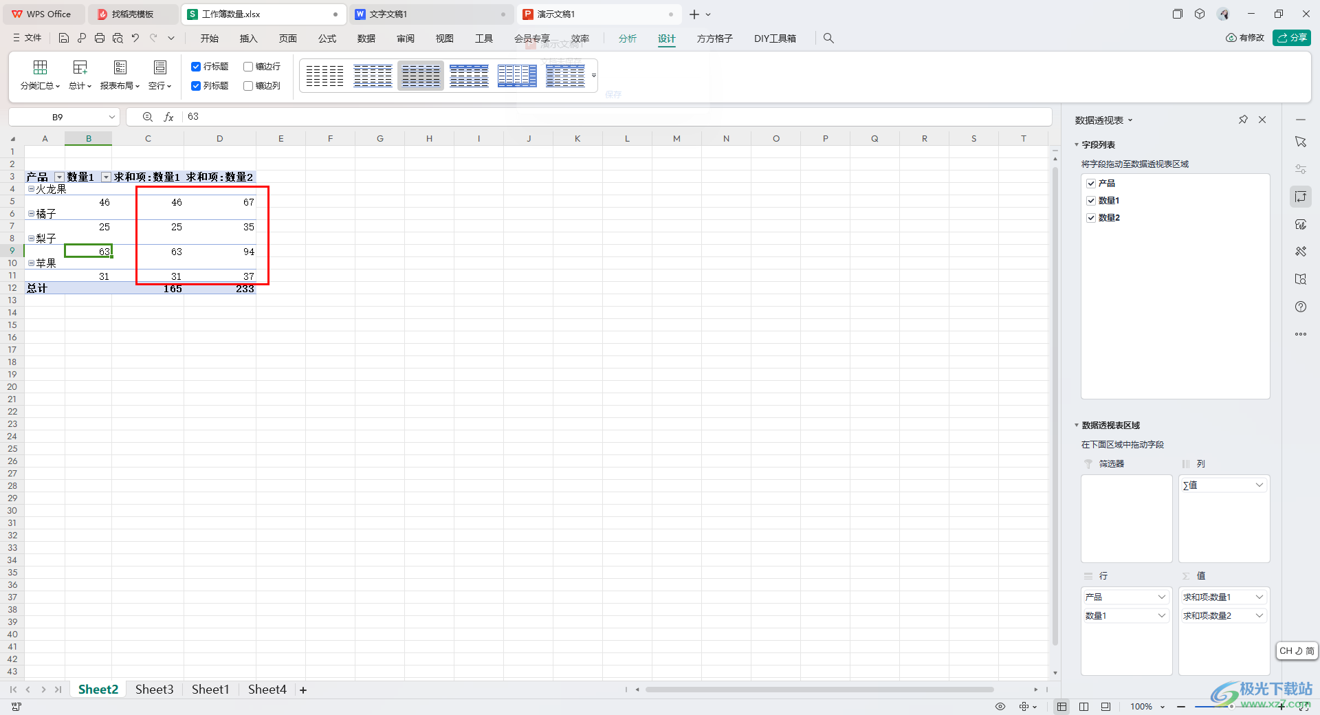Open a new tab with plus button
Viewport: 1320px width, 715px height.
point(694,14)
